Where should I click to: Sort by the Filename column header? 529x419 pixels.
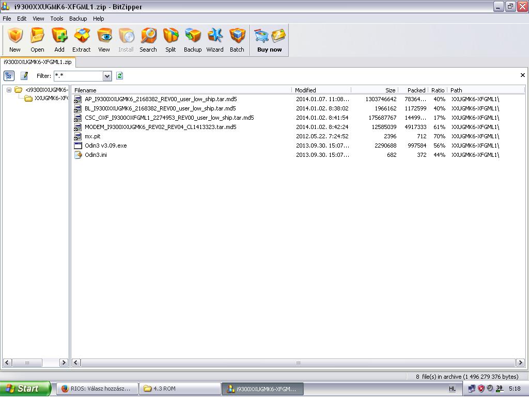[181, 90]
